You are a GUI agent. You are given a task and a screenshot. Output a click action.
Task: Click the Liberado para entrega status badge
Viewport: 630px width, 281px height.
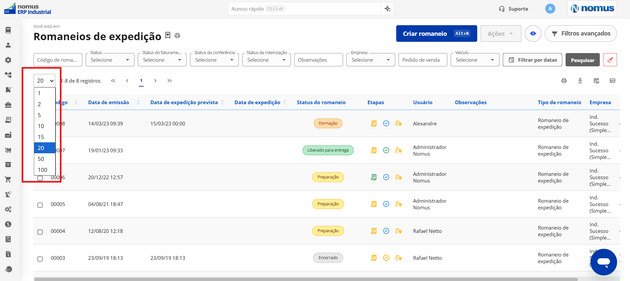(x=328, y=150)
